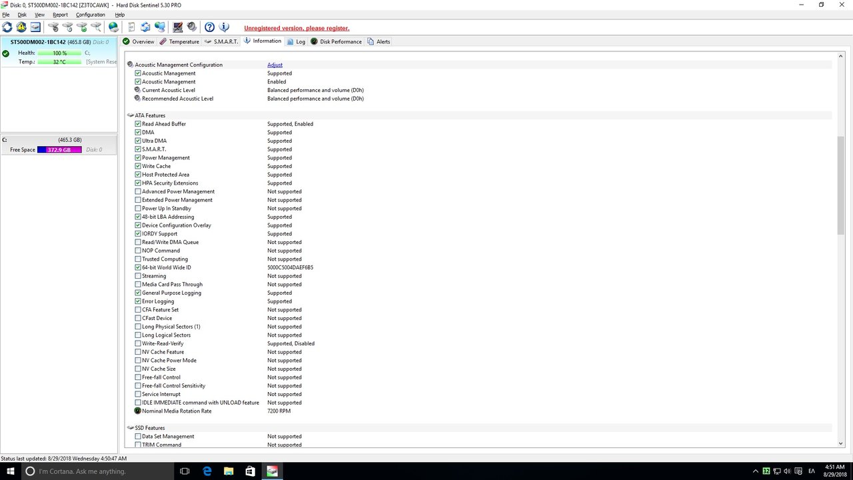Screen dimensions: 853x480
Task: Open the View menu
Action: (x=39, y=15)
